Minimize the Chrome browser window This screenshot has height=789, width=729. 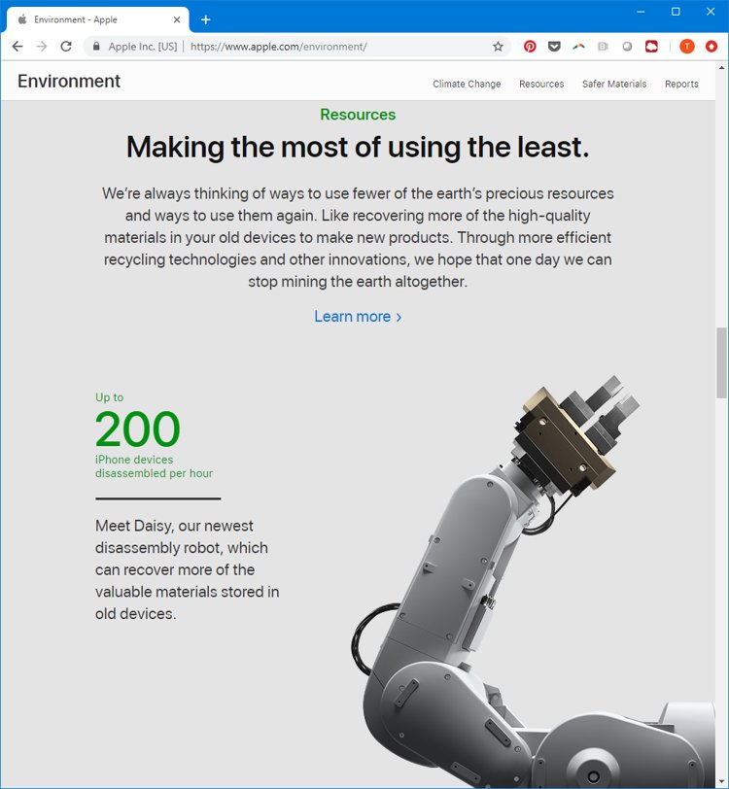click(641, 12)
